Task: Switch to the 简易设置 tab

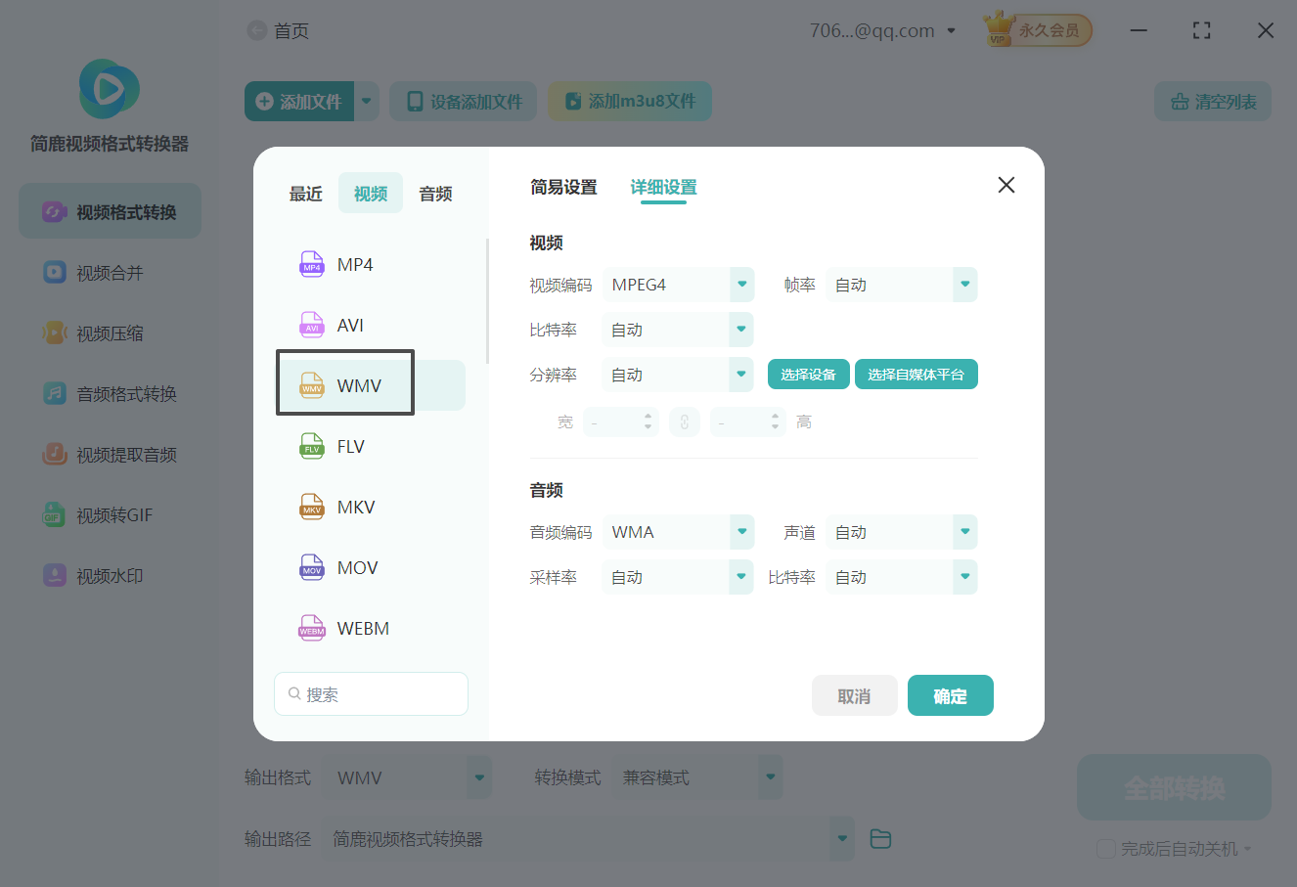Action: tap(562, 187)
